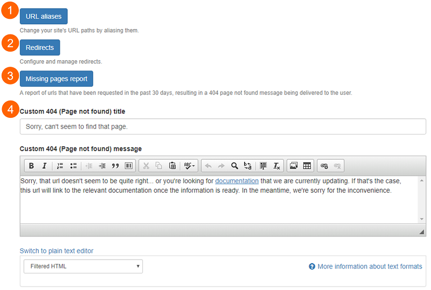Apply block quote formatting
The height and width of the screenshot is (290, 431).
(x=115, y=166)
